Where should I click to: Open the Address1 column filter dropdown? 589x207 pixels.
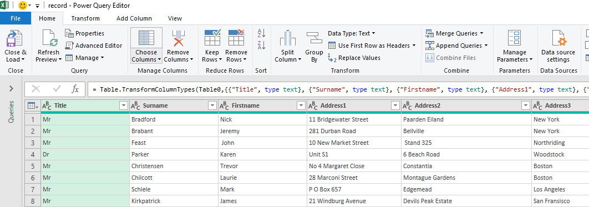coord(395,106)
